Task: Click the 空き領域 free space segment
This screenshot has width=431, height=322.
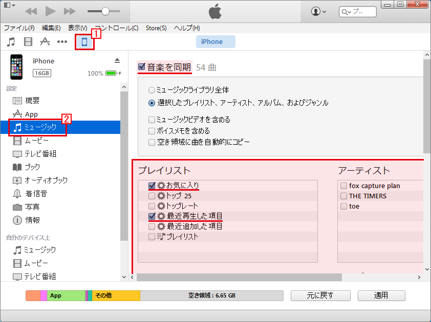Action: [x=211, y=295]
